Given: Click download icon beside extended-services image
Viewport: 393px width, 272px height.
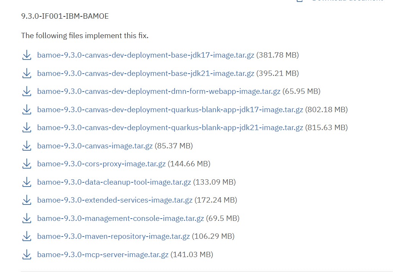Looking at the screenshot, I should [27, 200].
